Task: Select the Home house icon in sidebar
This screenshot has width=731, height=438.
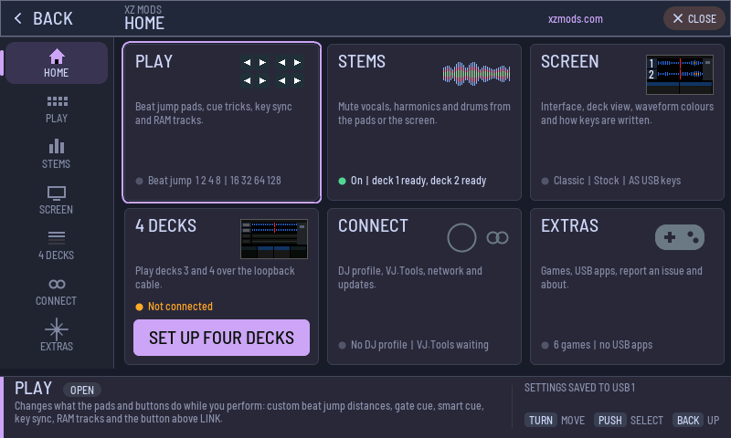Action: point(57,57)
